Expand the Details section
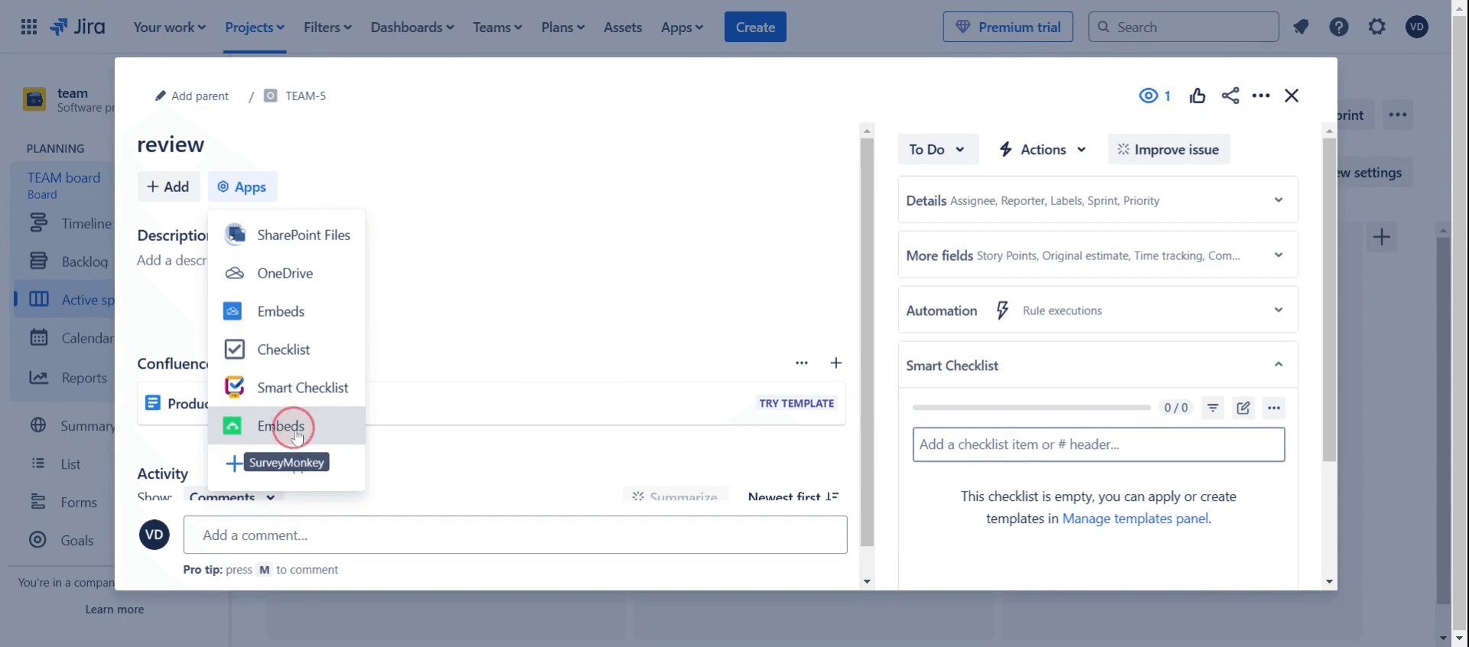 coord(1097,200)
